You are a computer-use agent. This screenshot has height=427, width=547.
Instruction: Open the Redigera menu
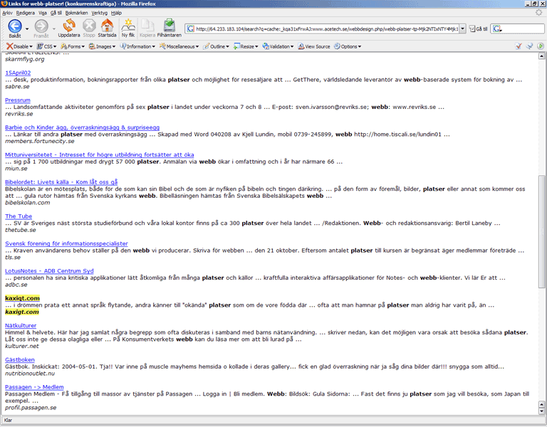click(x=26, y=13)
